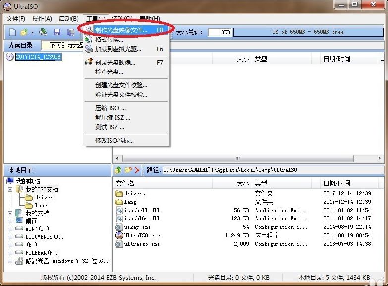Expand the (E:) drive node
The width and height of the screenshot is (388, 286).
coord(10,245)
